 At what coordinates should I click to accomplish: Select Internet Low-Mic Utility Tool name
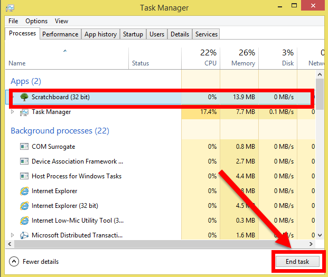[x=78, y=221]
